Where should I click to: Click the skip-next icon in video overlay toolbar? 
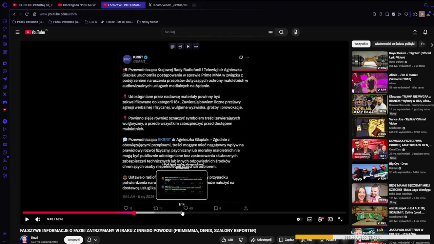[188, 46]
